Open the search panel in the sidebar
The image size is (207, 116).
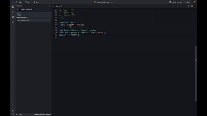click(13, 12)
